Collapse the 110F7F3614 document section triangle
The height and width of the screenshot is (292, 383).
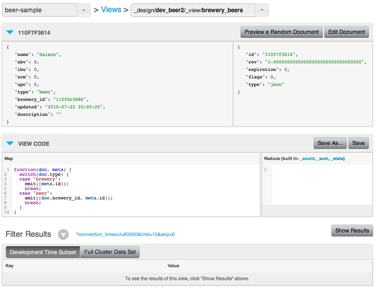coord(10,32)
